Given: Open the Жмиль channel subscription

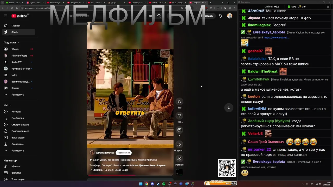Looking at the screenshot, I should coord(18,49).
